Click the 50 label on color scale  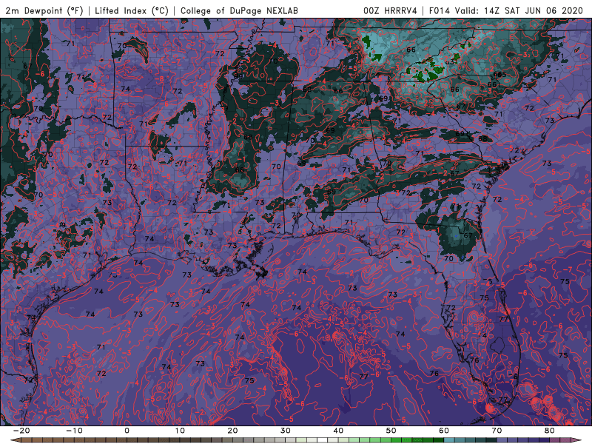coord(391,431)
